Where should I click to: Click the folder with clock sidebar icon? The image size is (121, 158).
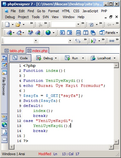(x=4, y=118)
